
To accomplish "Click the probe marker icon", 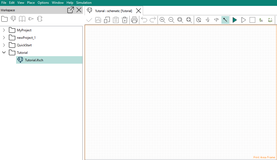I will 261,20.
